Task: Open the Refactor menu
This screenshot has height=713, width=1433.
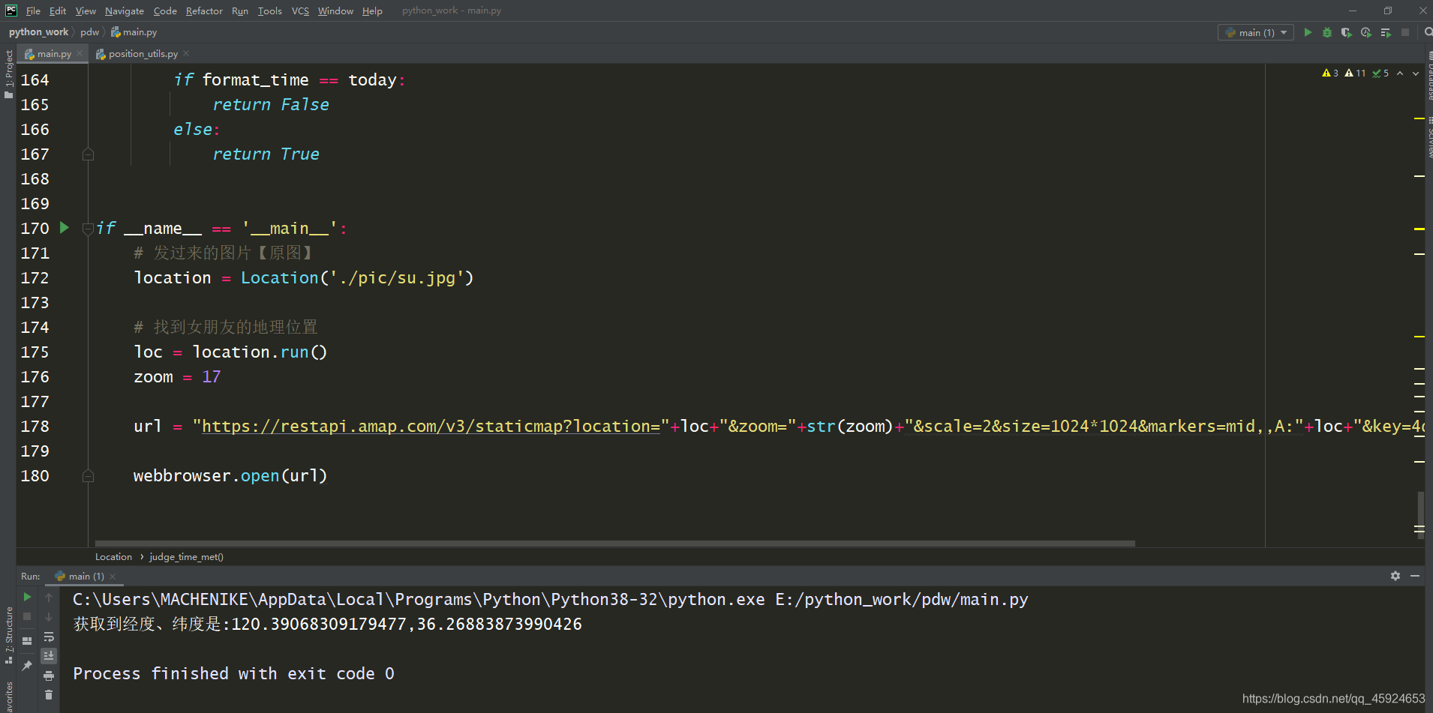Action: [x=204, y=10]
